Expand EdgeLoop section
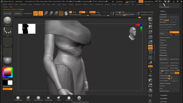 [x=163, y=40]
